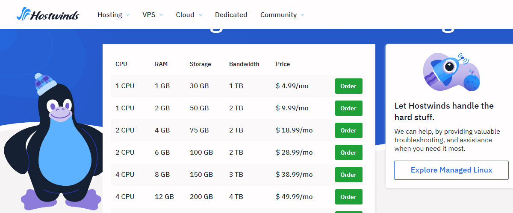Click the 3 TB bandwidth cell
This screenshot has width=513, height=213.
click(x=236, y=175)
